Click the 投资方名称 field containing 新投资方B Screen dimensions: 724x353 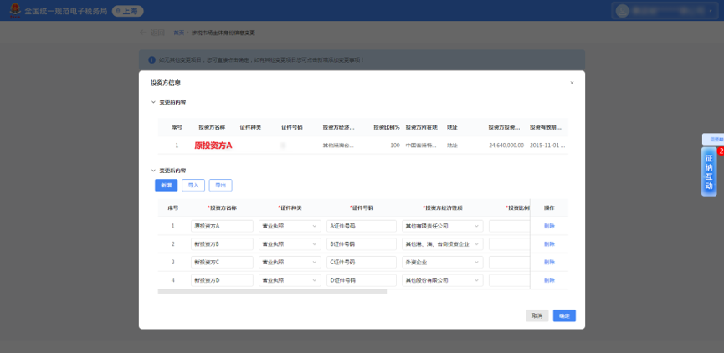222,244
